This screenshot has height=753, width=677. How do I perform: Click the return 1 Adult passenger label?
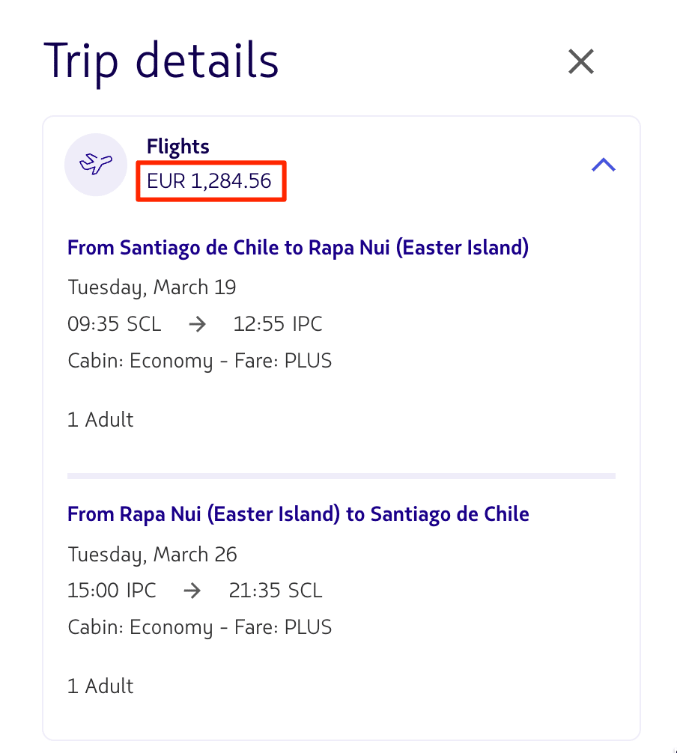point(100,686)
